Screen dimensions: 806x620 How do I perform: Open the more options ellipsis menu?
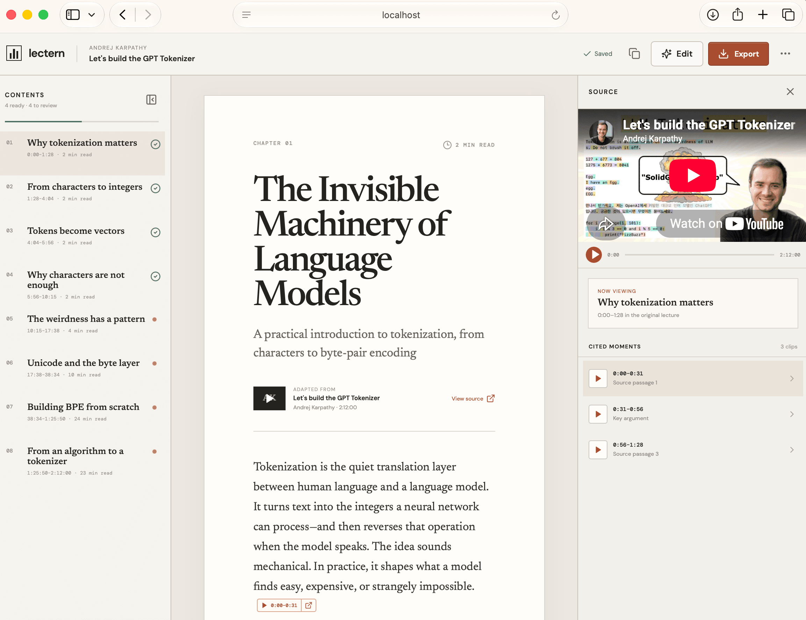[x=785, y=54]
